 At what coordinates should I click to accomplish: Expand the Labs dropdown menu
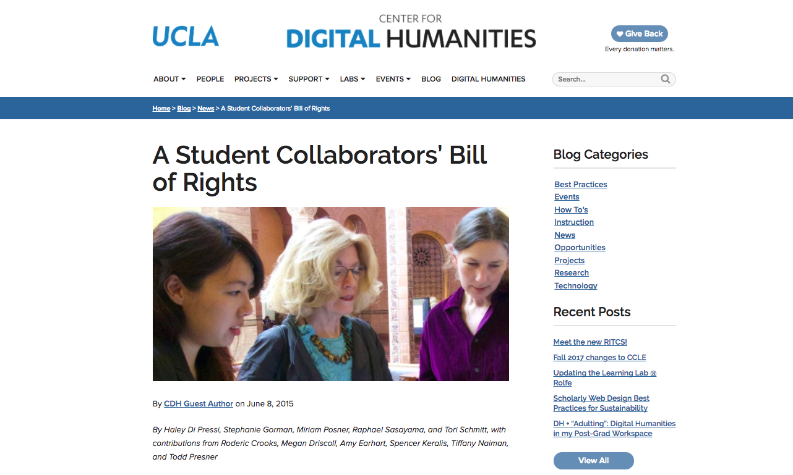[x=353, y=79]
